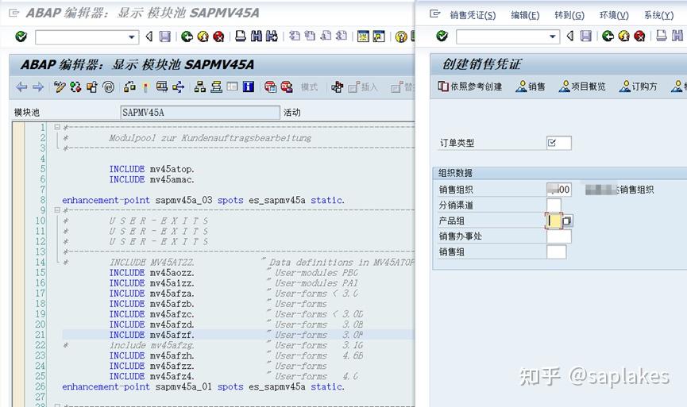Click the Where-Used List icon
Viewport: 687px width, 407px height.
click(x=162, y=87)
